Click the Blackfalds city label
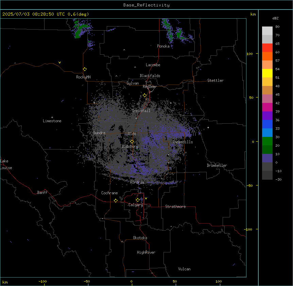Screen dimensions: 293x286 coord(150,76)
